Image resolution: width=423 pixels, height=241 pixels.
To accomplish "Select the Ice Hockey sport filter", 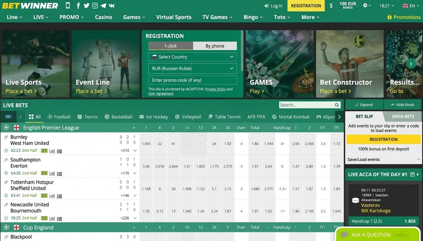I will tap(154, 117).
